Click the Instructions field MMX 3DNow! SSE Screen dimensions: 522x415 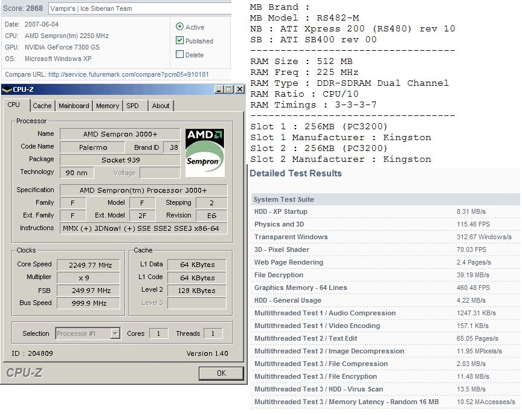pyautogui.click(x=143, y=228)
